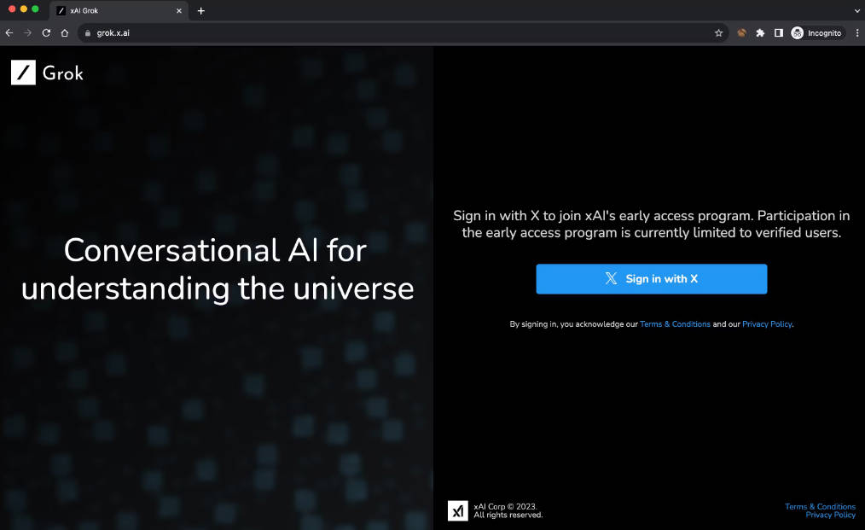Click inside the address bar
This screenshot has height=530, width=865.
tap(256, 32)
